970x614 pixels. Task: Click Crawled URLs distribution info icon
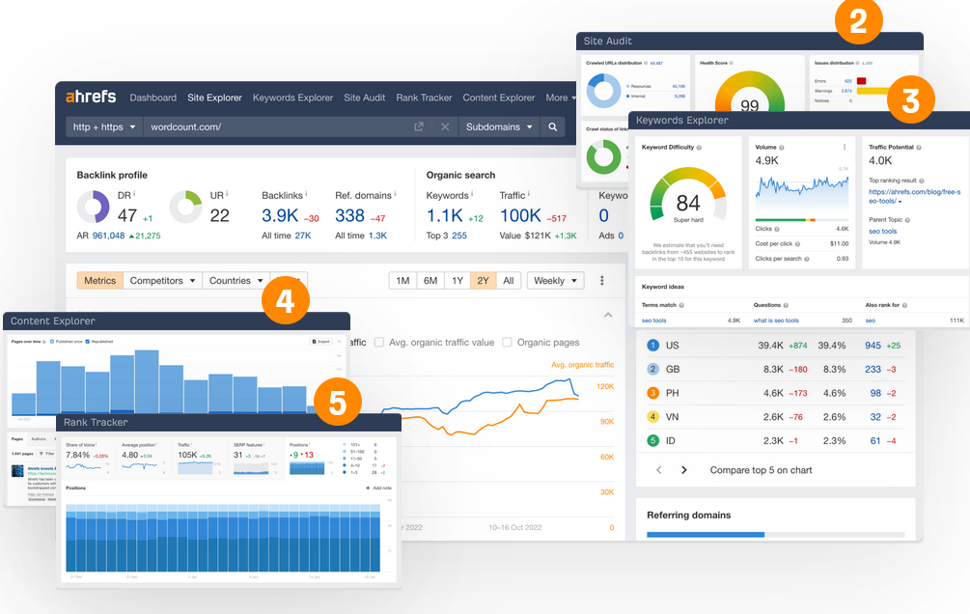coord(646,63)
